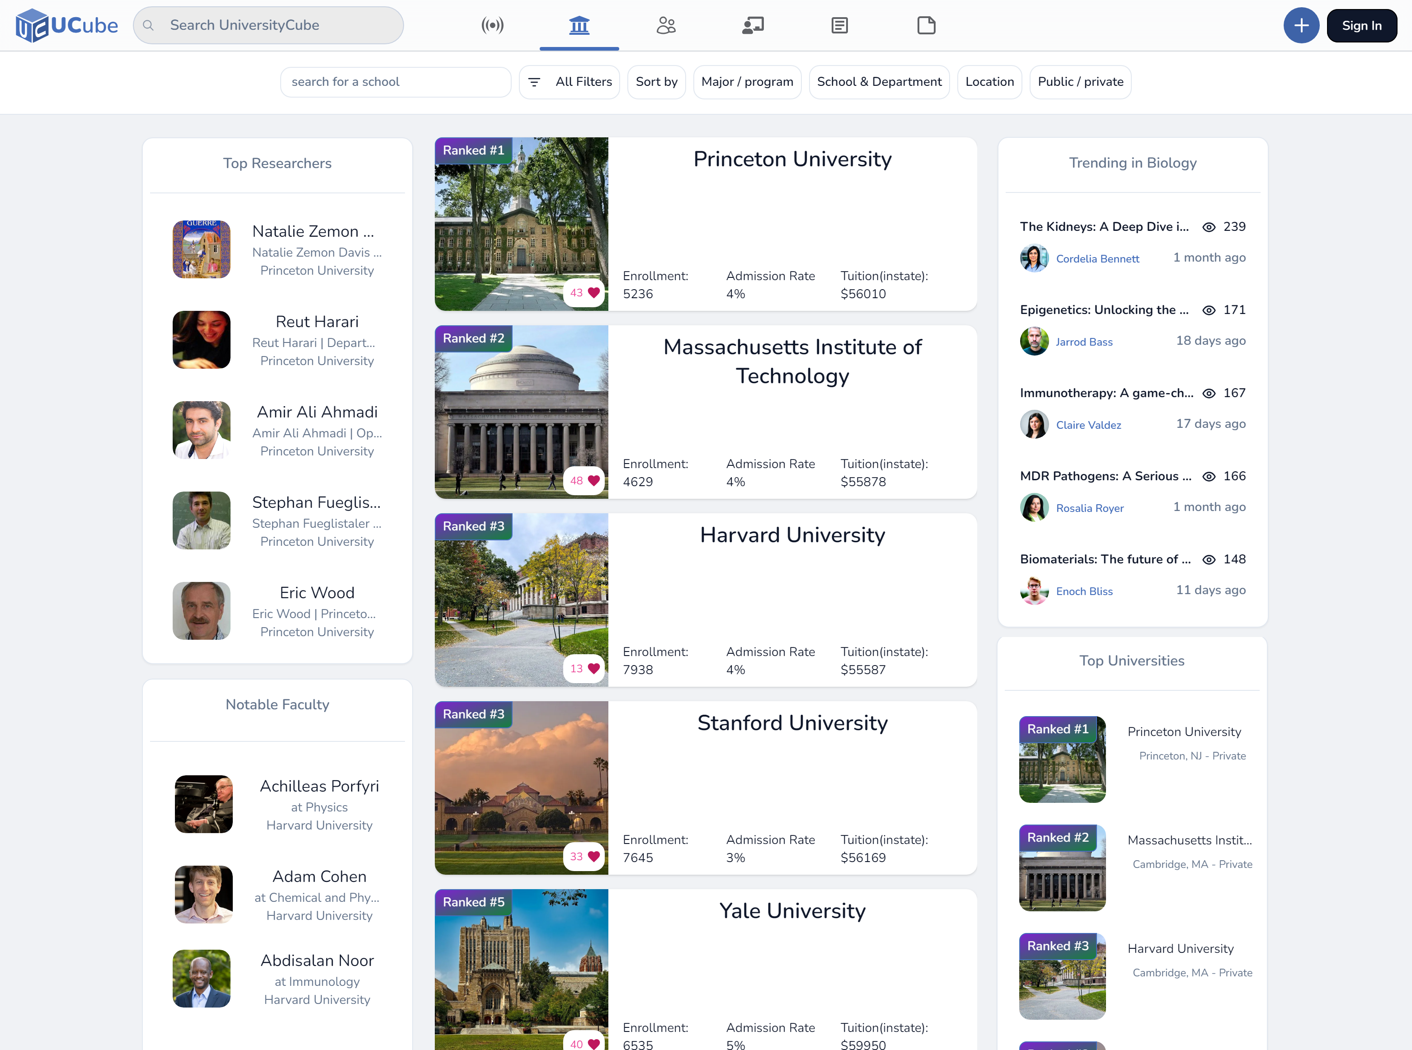Open the news article icon
The width and height of the screenshot is (1412, 1050).
coord(839,25)
